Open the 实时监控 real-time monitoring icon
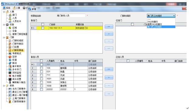Viewport: 189px width, 111px height. 10,73
